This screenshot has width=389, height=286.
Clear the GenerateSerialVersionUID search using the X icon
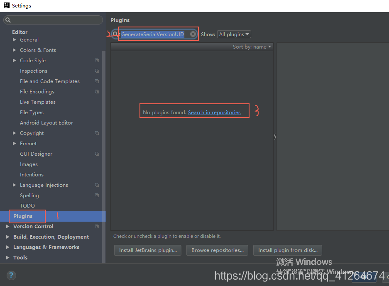pos(192,34)
